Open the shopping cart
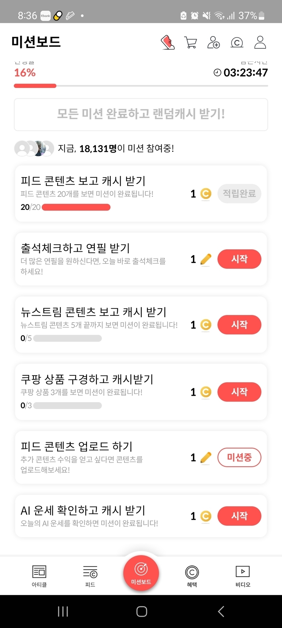This screenshot has width=282, height=628. pos(191,43)
